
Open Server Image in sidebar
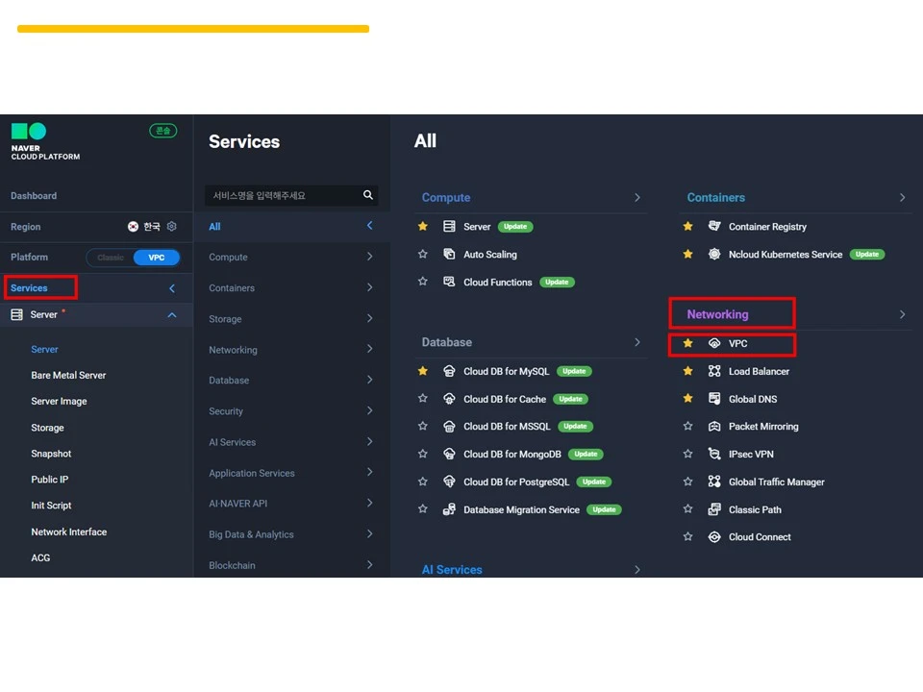(59, 402)
